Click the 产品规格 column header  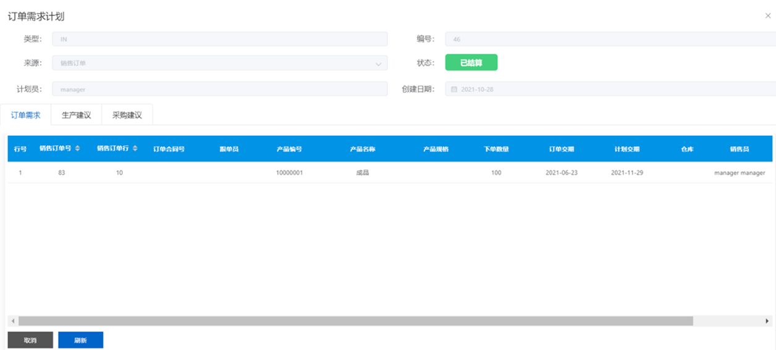436,149
